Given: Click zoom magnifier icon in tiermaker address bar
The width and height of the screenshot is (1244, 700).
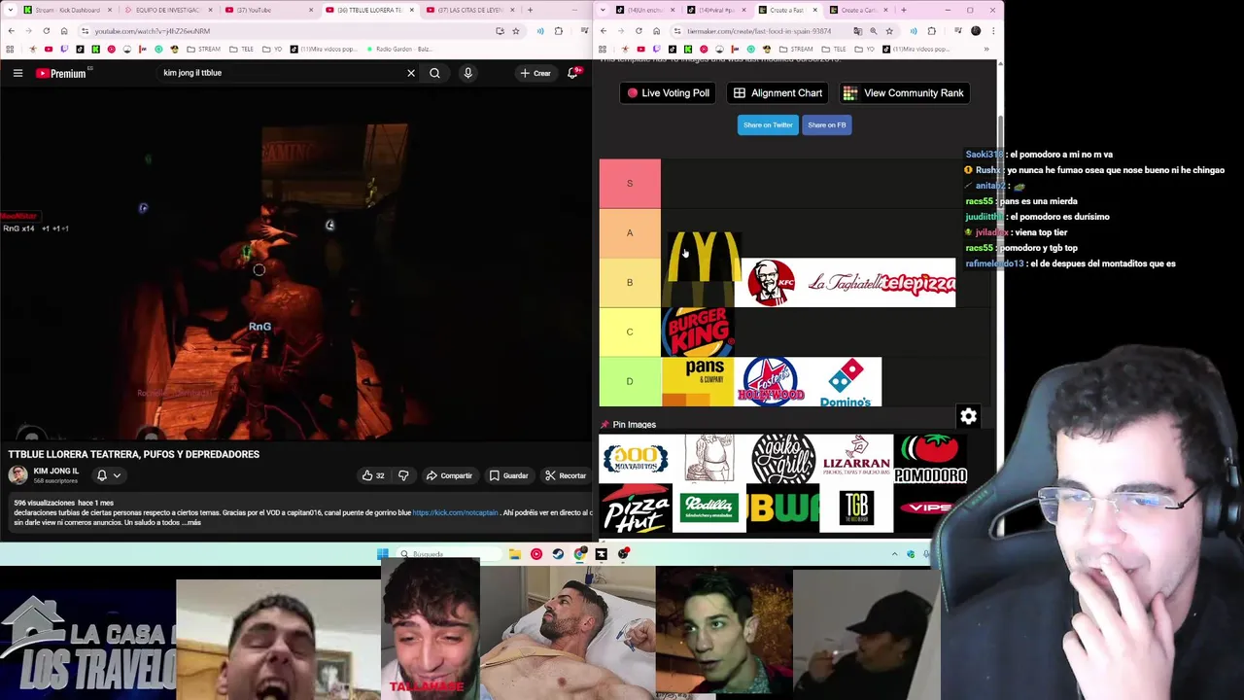Looking at the screenshot, I should [x=873, y=31].
